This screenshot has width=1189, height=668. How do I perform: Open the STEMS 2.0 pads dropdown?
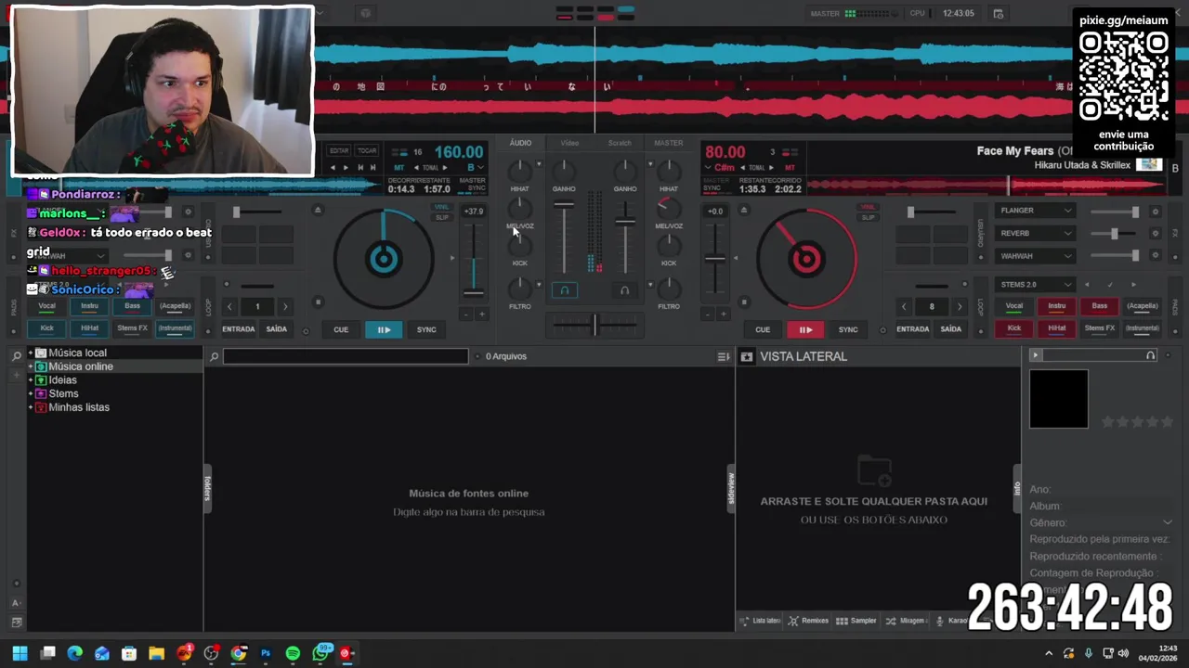click(x=1036, y=285)
